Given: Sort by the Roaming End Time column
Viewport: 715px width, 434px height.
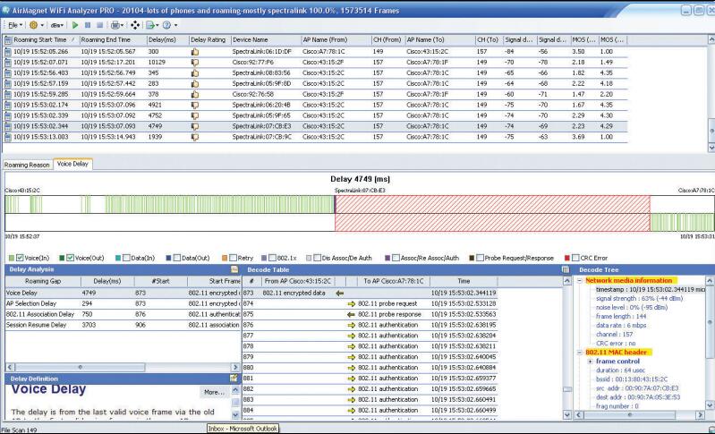Looking at the screenshot, I should [113, 40].
